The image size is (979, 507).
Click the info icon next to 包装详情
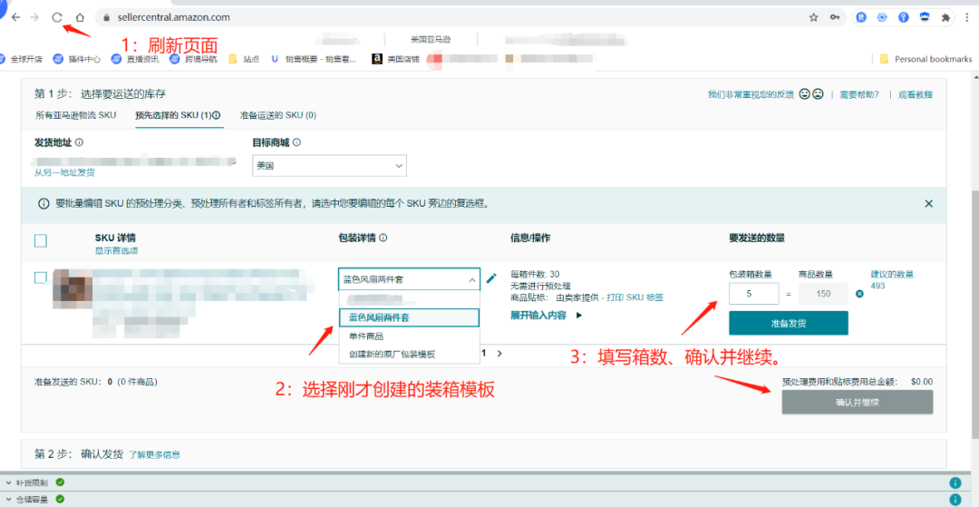pyautogui.click(x=383, y=239)
